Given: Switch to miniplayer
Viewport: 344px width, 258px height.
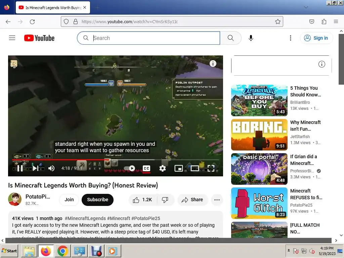Looking at the screenshot, I should 179,168.
